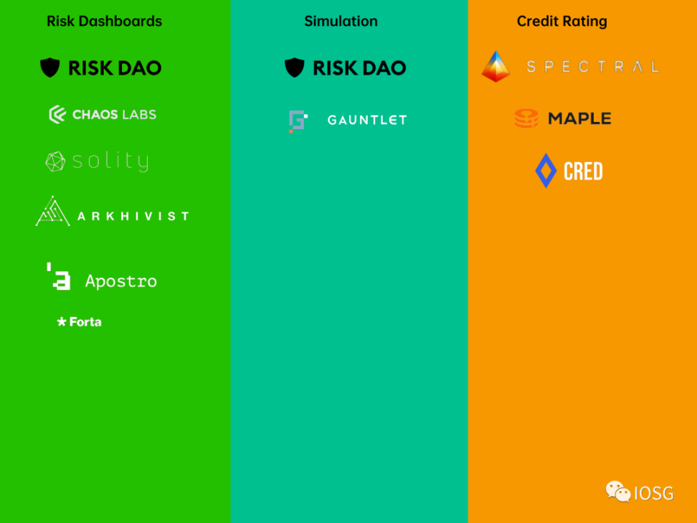Click the WeChat bubble icon beside IOSG
697x523 pixels.
coord(618,491)
